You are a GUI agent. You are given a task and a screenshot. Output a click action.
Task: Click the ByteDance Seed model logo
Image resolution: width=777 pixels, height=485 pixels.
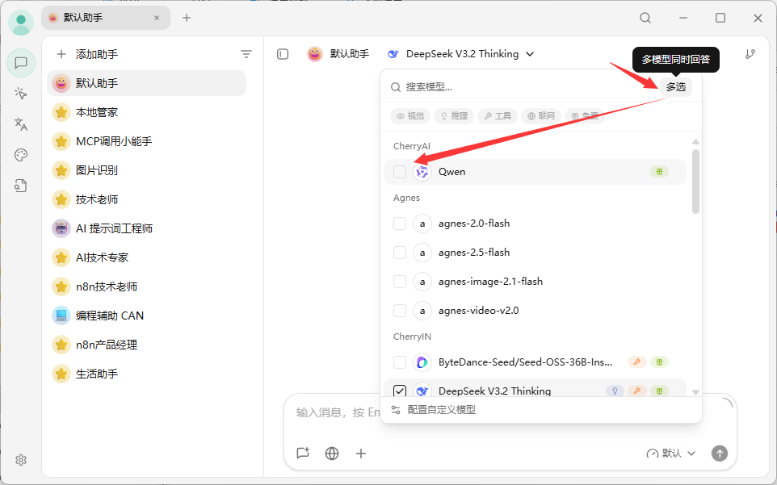(422, 362)
